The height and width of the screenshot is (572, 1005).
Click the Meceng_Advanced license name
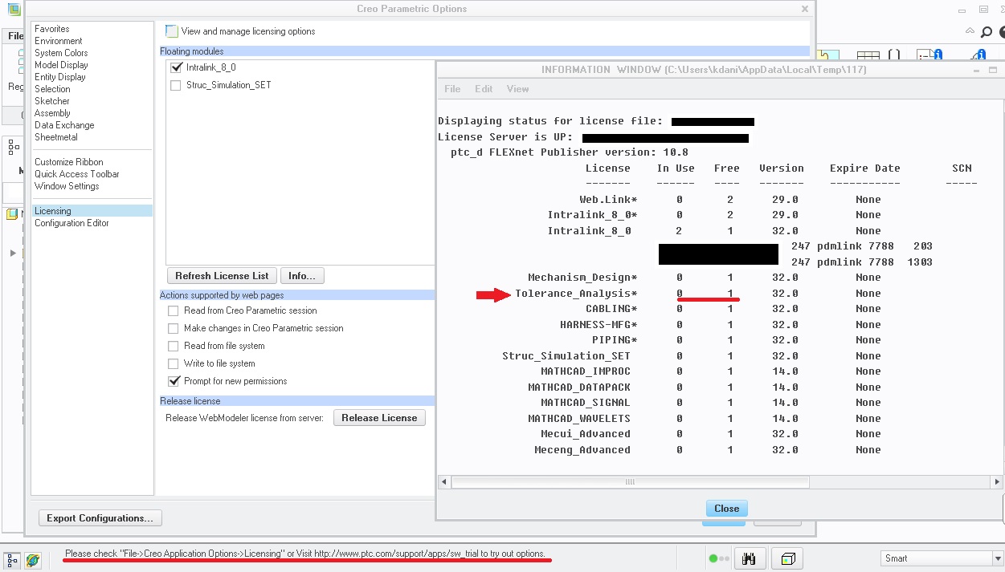(582, 450)
